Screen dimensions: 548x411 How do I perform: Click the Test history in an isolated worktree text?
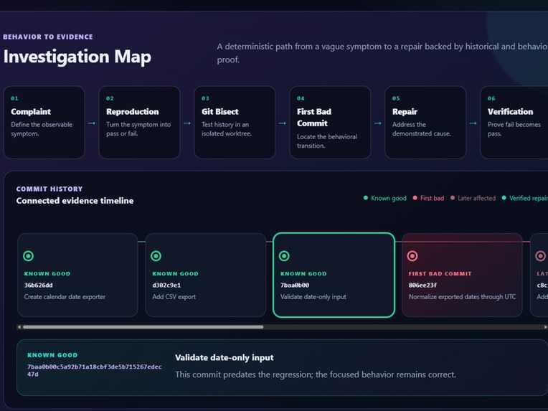[x=227, y=129]
